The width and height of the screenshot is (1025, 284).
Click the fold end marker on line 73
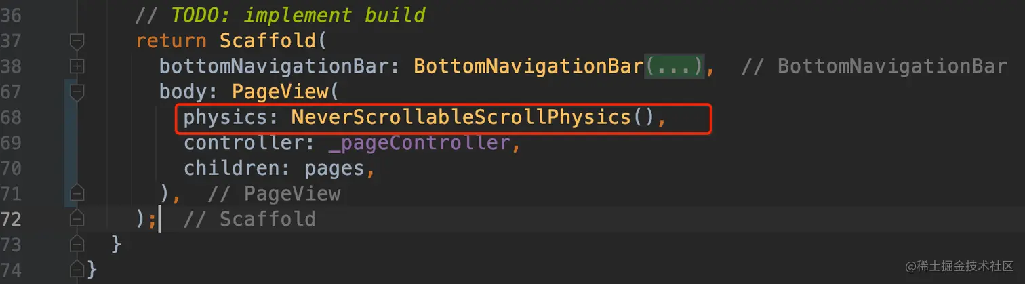pyautogui.click(x=77, y=244)
